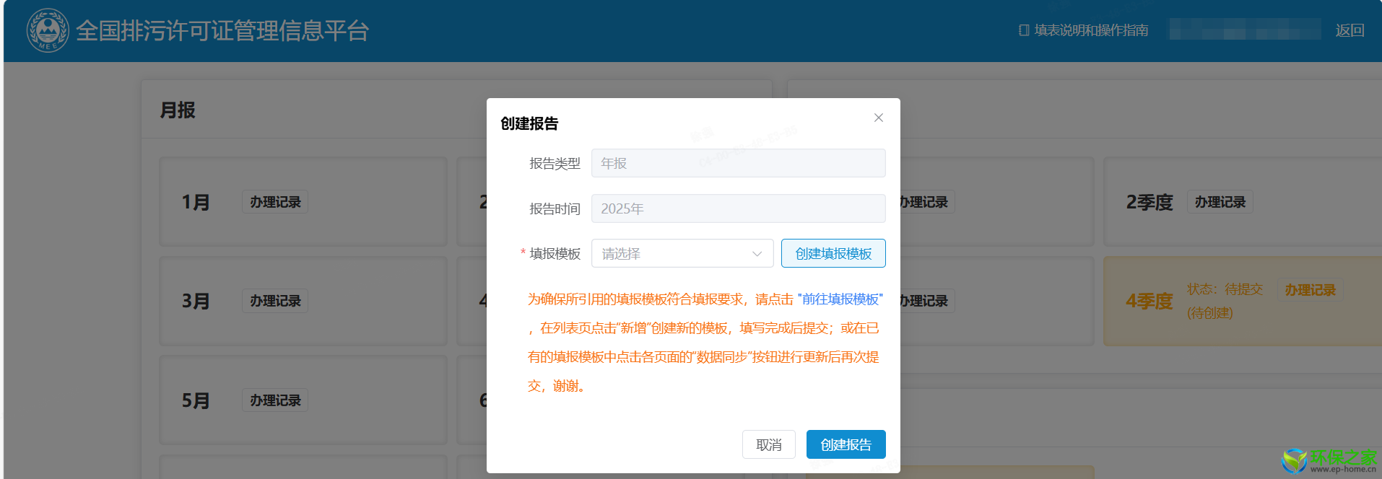Screen dimensions: 1382x479
Task: Click the blurred user account name in header
Action: tap(1244, 30)
